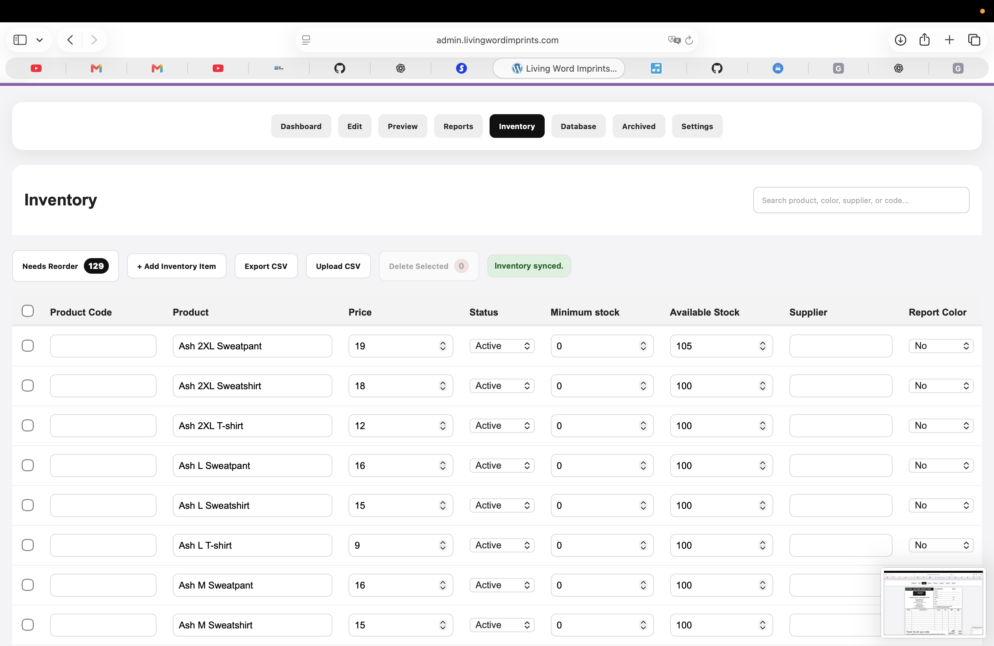
Task: Switch to the blue circle icon tab
Action: click(x=778, y=69)
